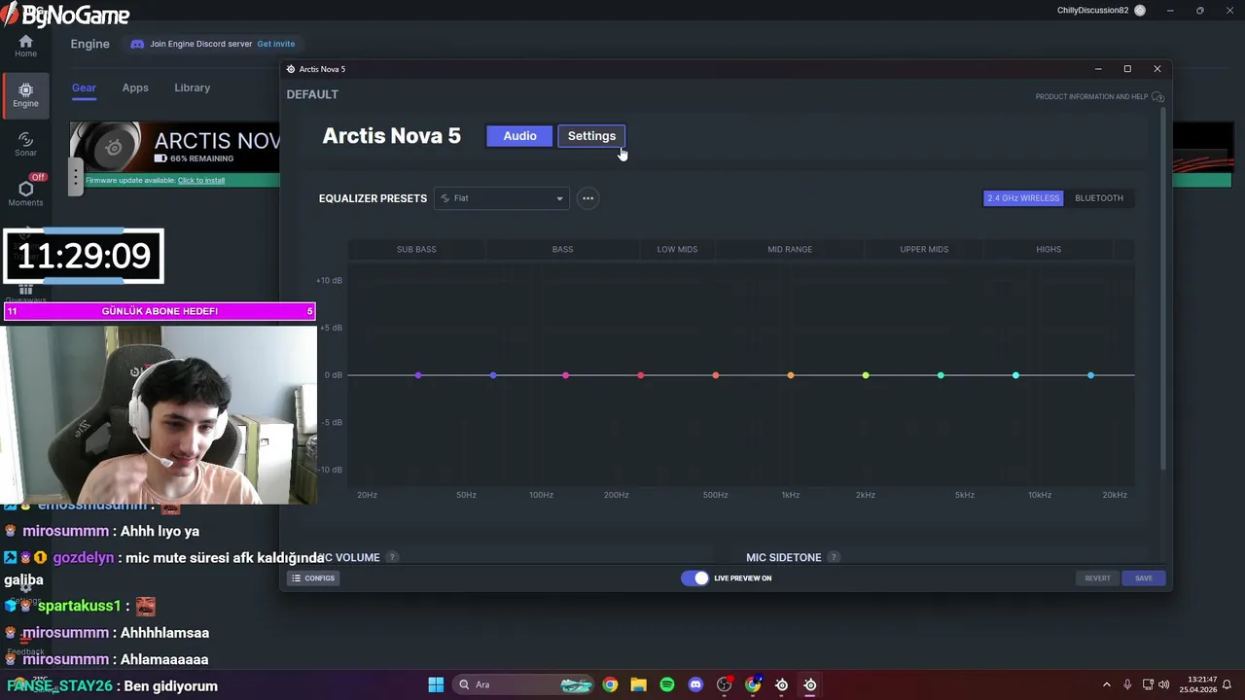The width and height of the screenshot is (1245, 700).
Task: Show hidden system tray icons
Action: pyautogui.click(x=1106, y=684)
